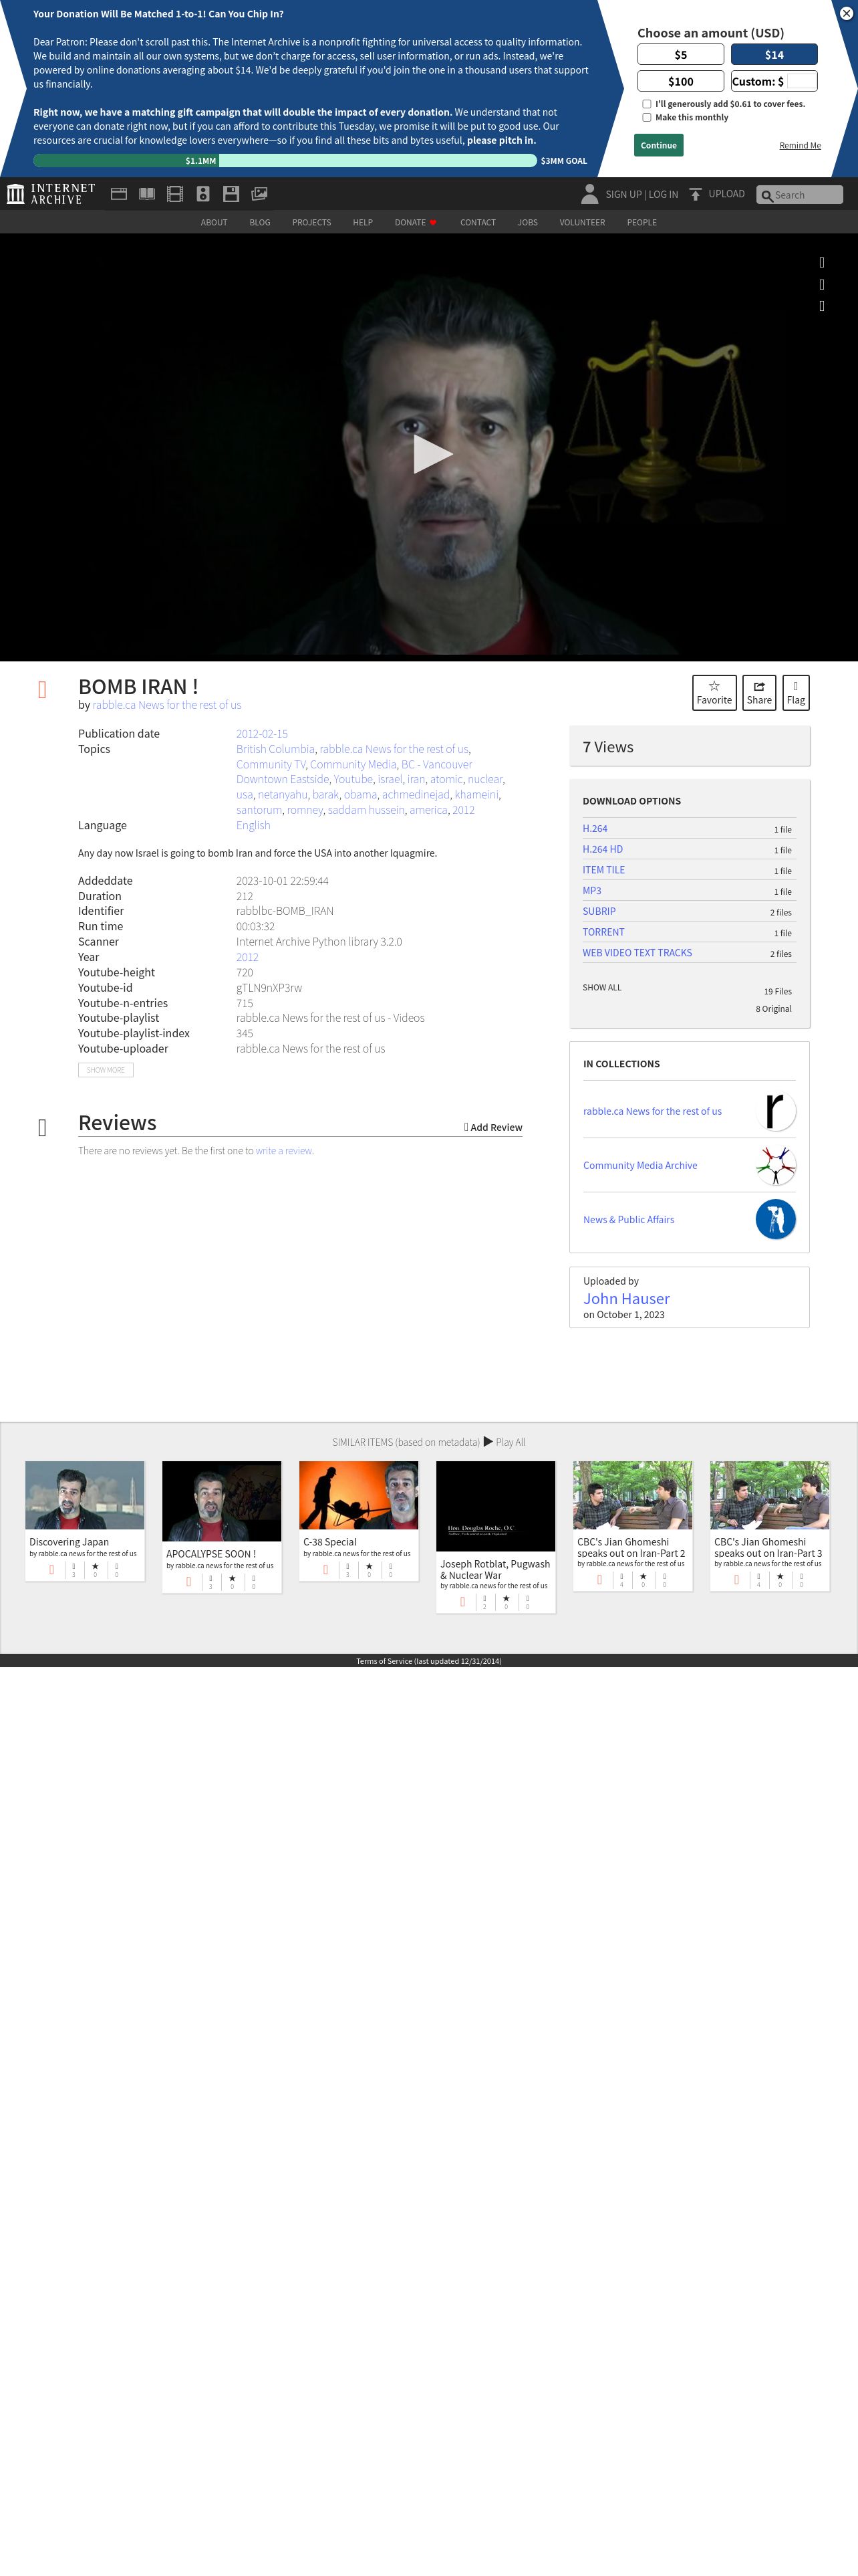Open the VOLUNTEER menu item
Image resolution: width=858 pixels, height=2576 pixels.
pyautogui.click(x=582, y=223)
